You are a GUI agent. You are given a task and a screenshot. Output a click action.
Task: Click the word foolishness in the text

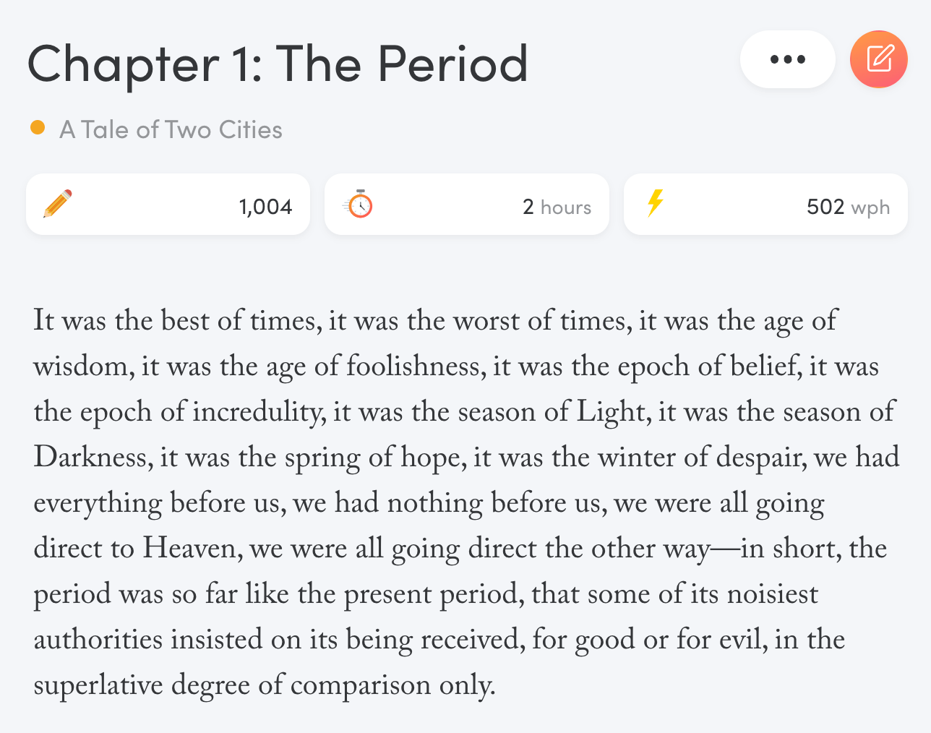point(413,366)
